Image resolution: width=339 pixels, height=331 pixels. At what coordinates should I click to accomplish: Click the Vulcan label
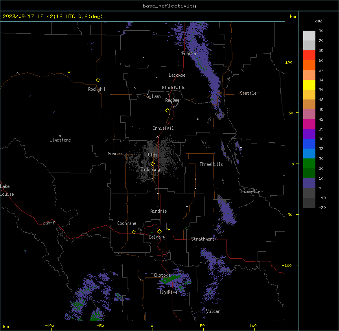(213, 311)
